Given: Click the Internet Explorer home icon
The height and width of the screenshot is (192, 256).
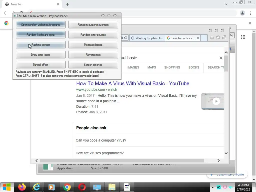Looking at the screenshot, I should 212,37.
